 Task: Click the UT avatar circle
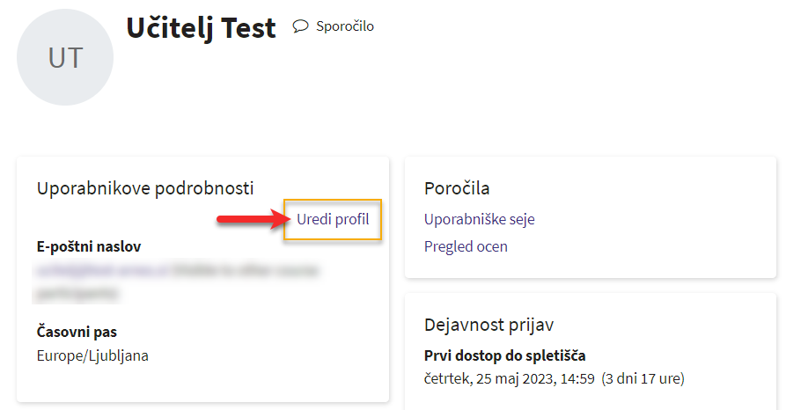point(65,57)
